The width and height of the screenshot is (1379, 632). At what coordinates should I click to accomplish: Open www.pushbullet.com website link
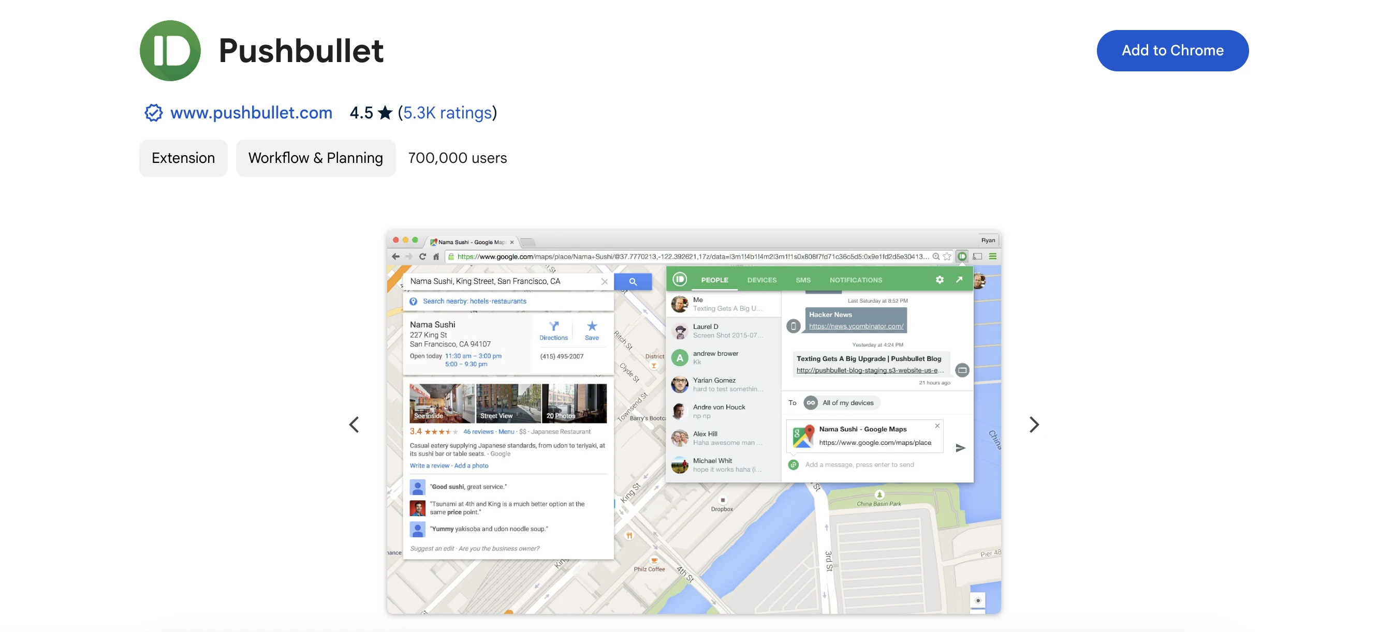250,113
